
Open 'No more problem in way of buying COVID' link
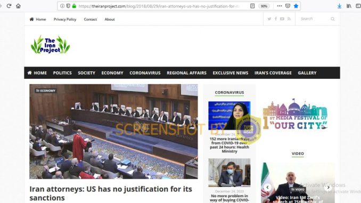pyautogui.click(x=229, y=198)
